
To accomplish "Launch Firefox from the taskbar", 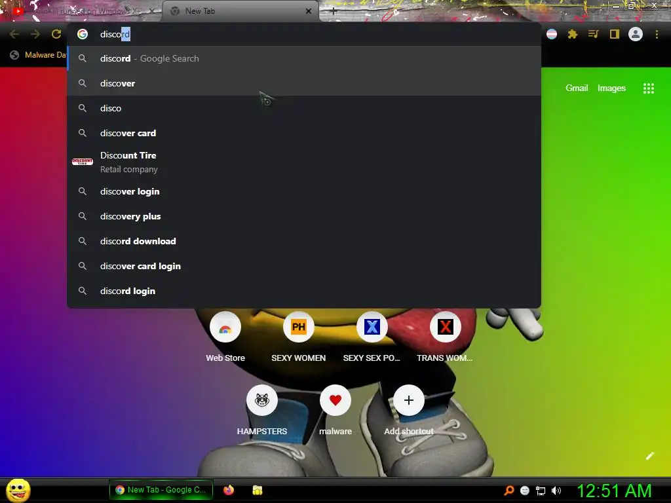I will click(229, 490).
